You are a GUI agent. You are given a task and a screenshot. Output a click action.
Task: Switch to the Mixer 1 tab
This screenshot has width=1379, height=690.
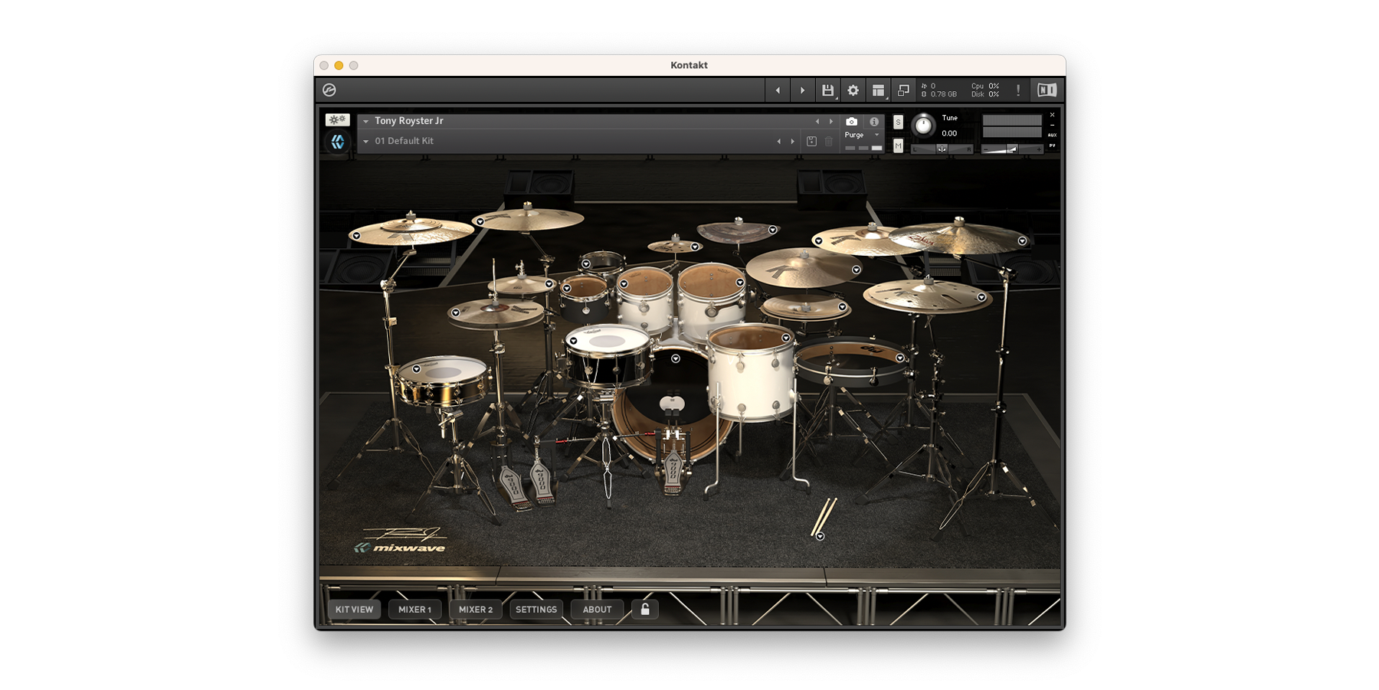coord(414,610)
